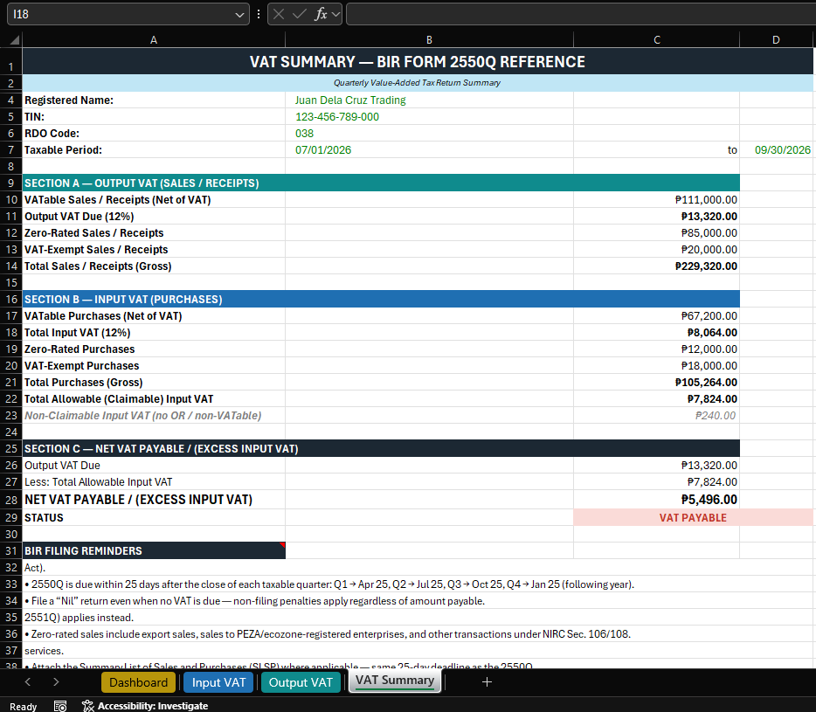
Task: Click the Ready status indicator
Action: tap(24, 706)
